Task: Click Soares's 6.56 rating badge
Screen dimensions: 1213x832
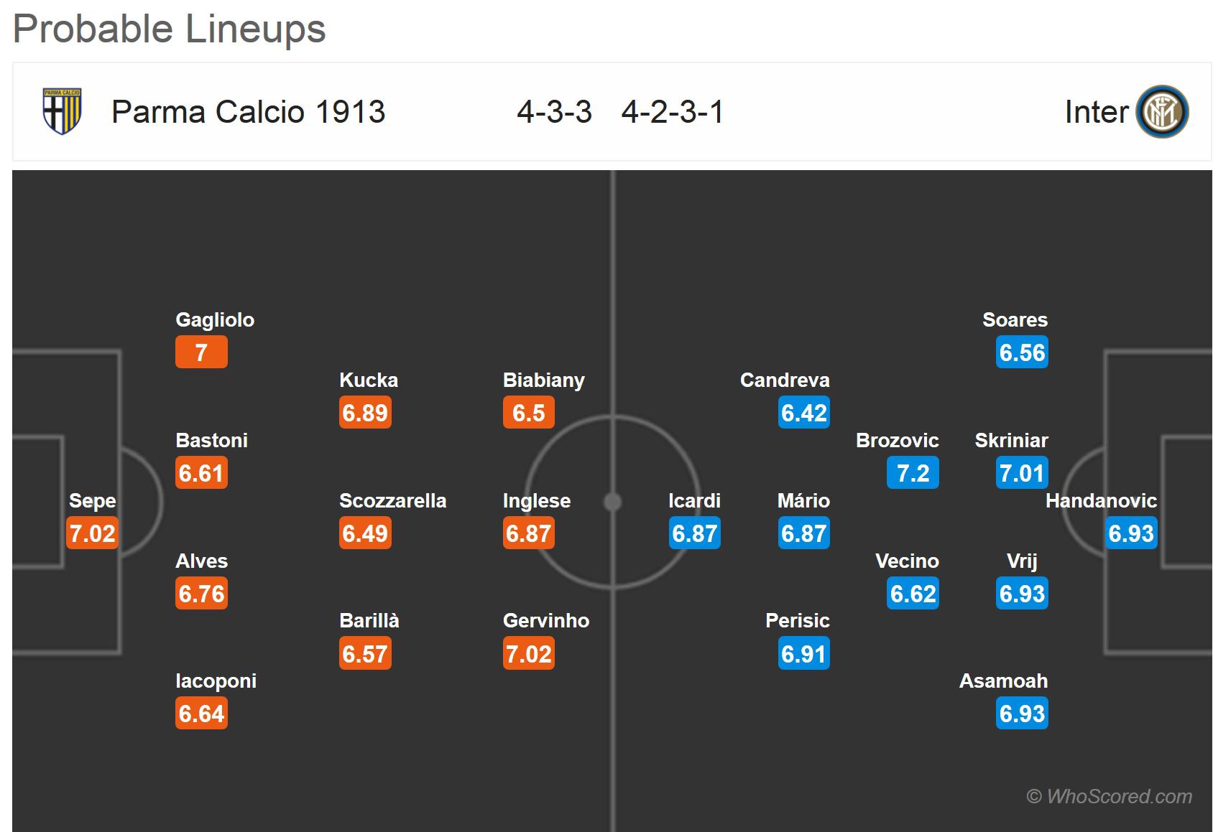Action: pyautogui.click(x=1022, y=352)
